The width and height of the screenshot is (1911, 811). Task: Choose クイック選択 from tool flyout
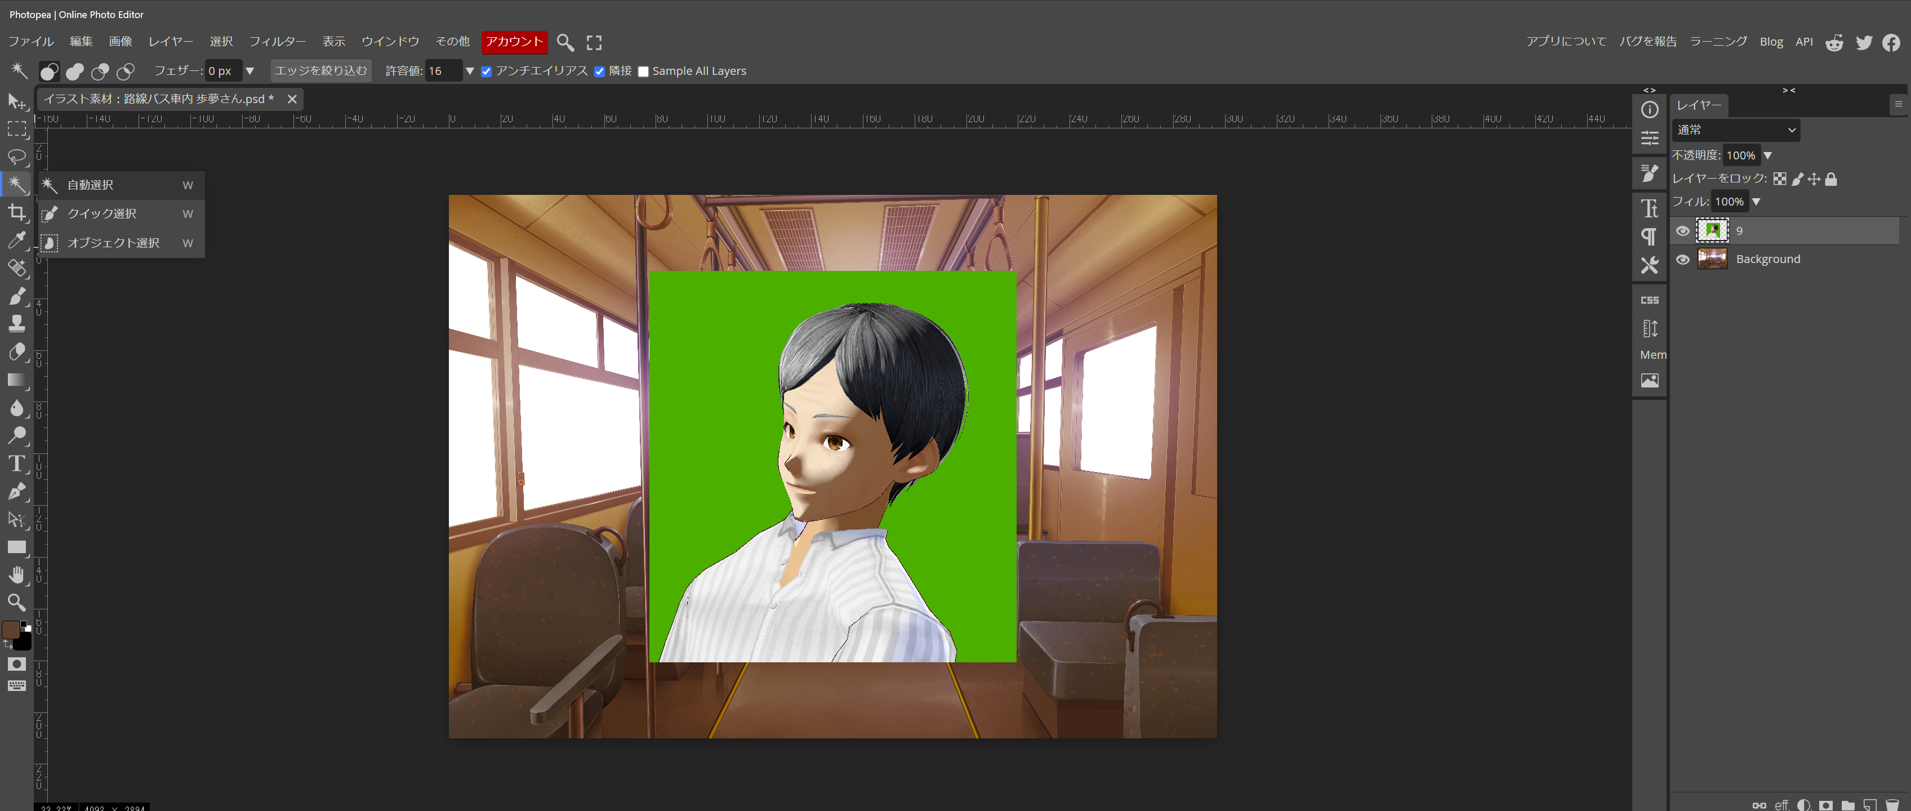pyautogui.click(x=101, y=213)
